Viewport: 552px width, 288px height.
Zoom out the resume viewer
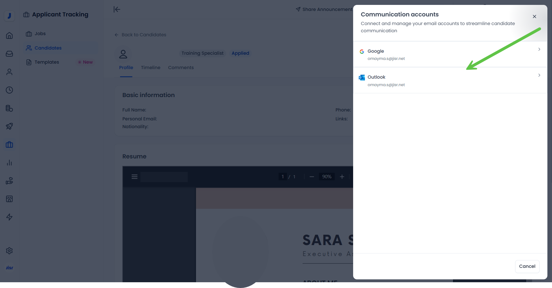pos(312,177)
